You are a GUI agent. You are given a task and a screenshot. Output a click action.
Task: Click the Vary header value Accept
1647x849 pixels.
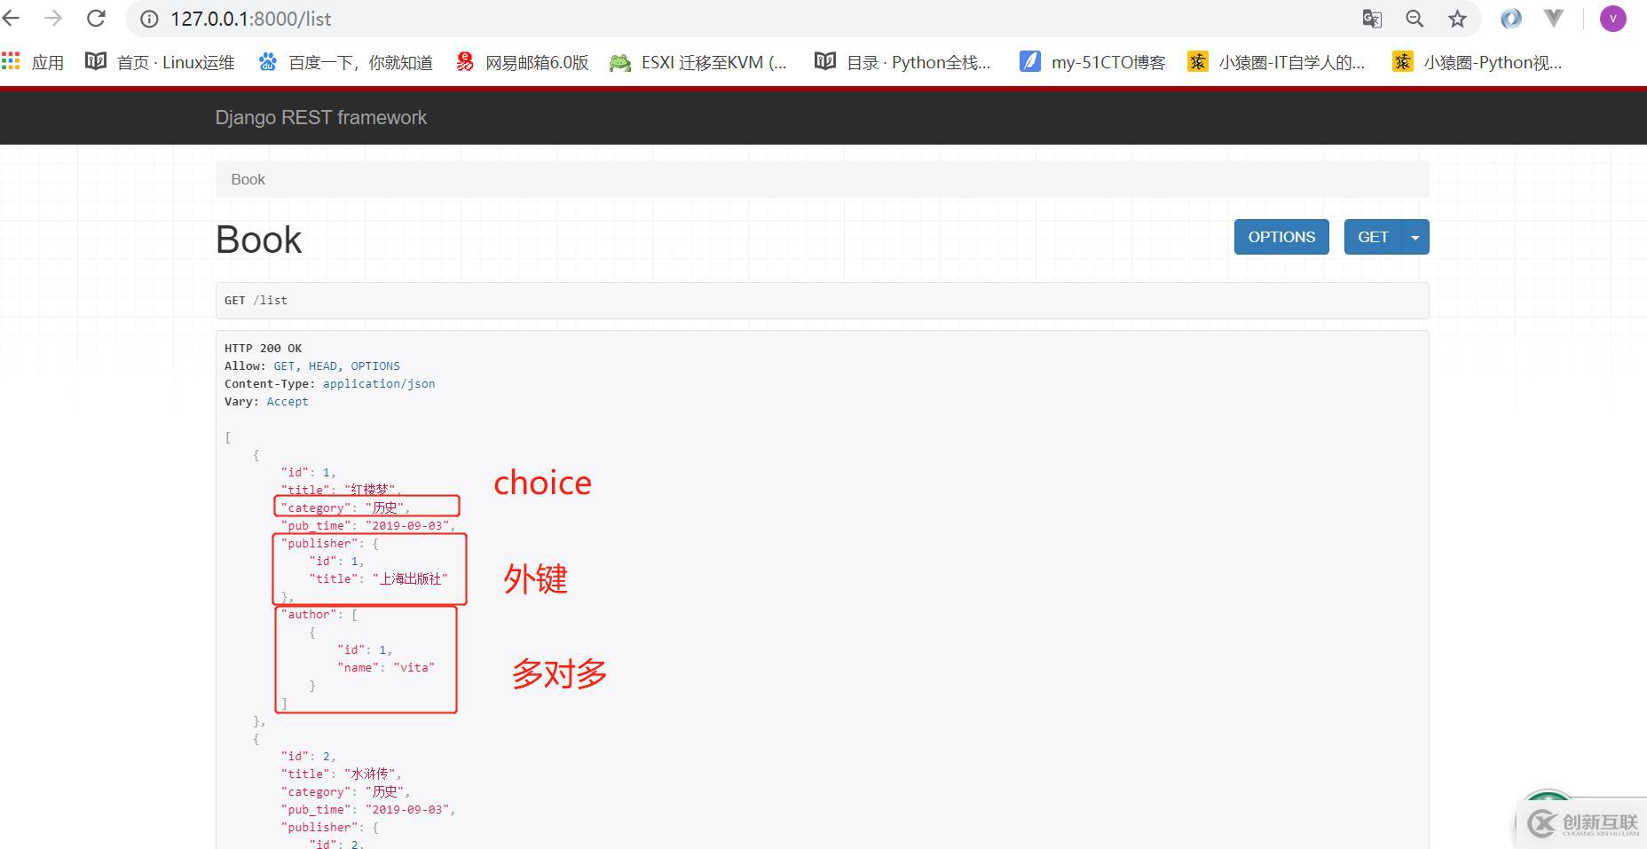[x=288, y=402]
